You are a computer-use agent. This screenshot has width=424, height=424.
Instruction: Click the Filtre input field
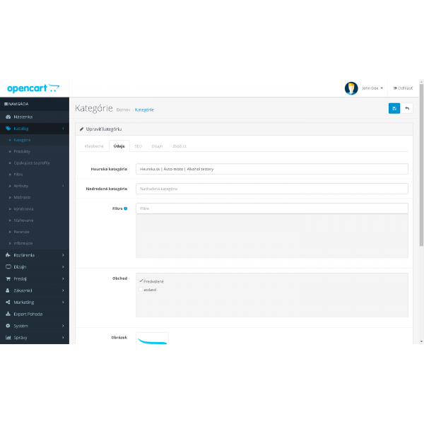[x=272, y=208]
